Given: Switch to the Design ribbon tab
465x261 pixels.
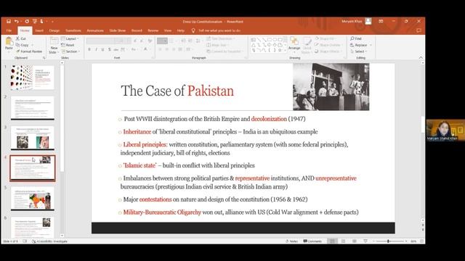Looking at the screenshot, I should coord(54,30).
